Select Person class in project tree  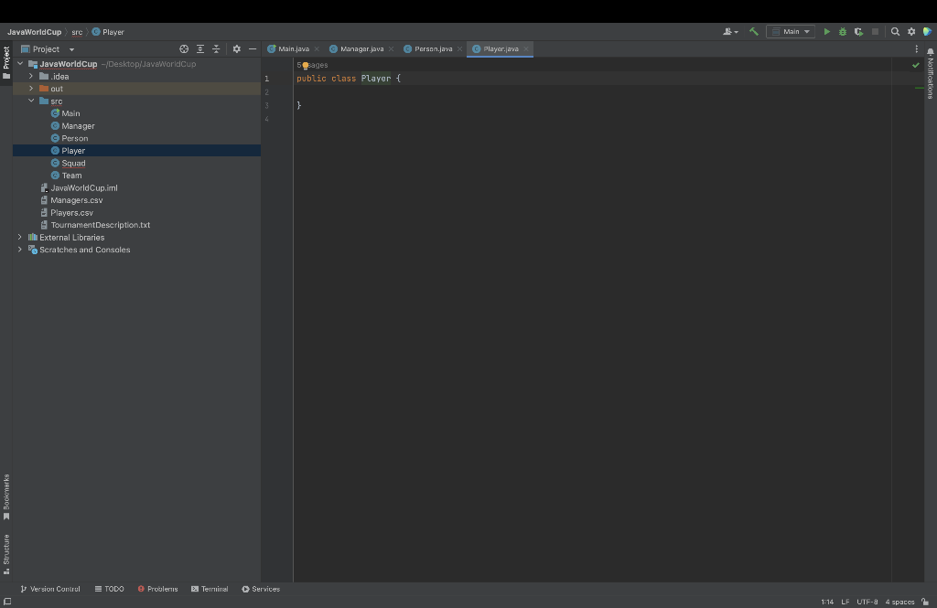[75, 138]
